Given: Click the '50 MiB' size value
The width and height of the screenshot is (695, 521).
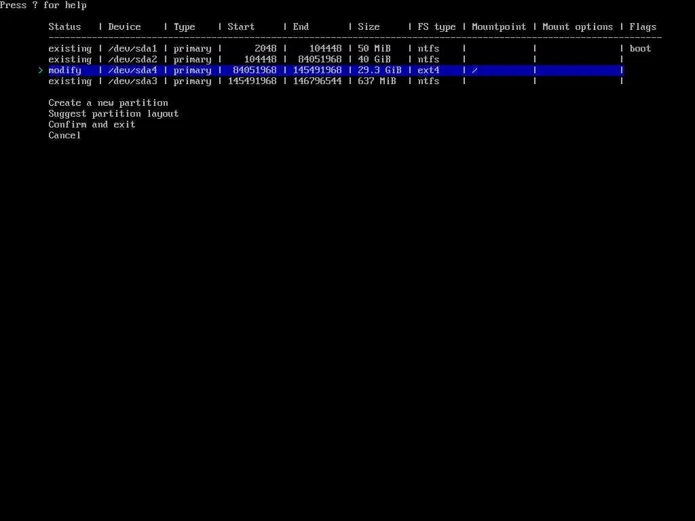Looking at the screenshot, I should coord(374,49).
